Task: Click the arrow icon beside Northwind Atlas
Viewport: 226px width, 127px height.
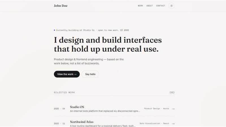Action: click(173, 124)
